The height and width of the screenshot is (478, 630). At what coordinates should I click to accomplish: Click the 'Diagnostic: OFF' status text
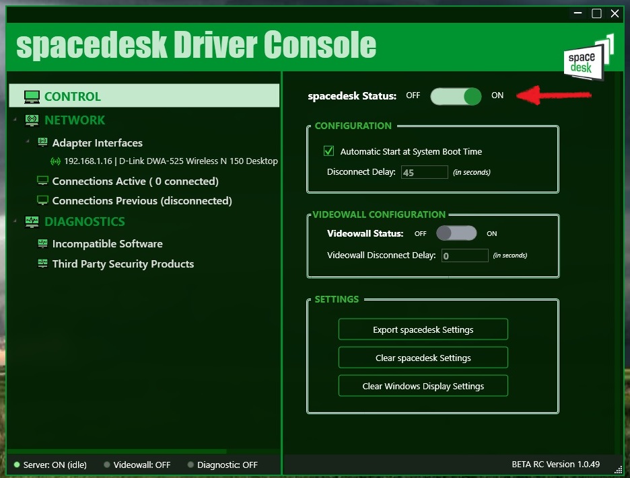228,465
